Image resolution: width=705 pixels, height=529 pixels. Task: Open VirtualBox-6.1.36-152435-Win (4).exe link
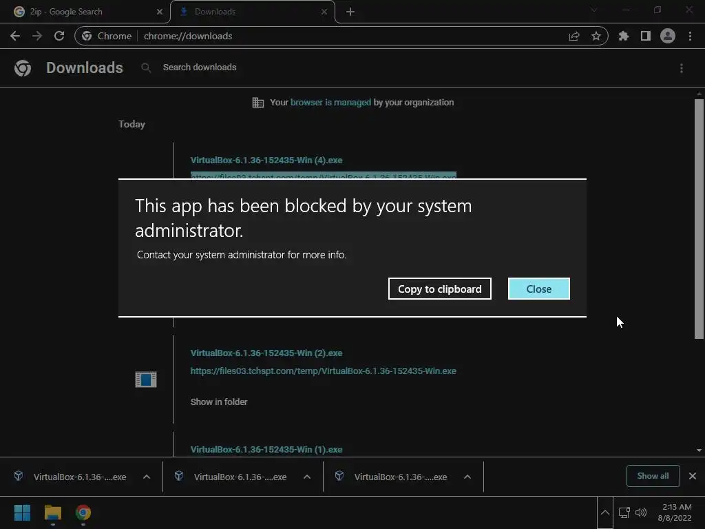pos(266,160)
